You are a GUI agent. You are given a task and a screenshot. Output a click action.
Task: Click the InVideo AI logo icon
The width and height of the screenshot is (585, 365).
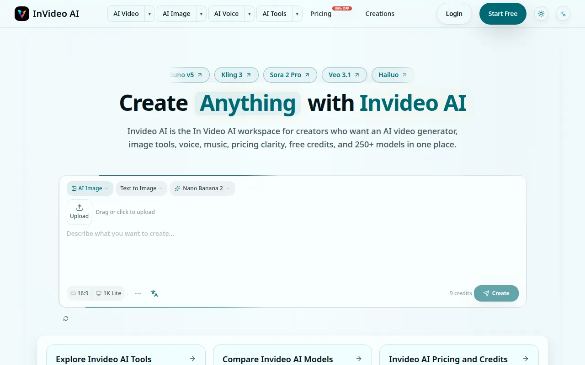click(x=22, y=14)
